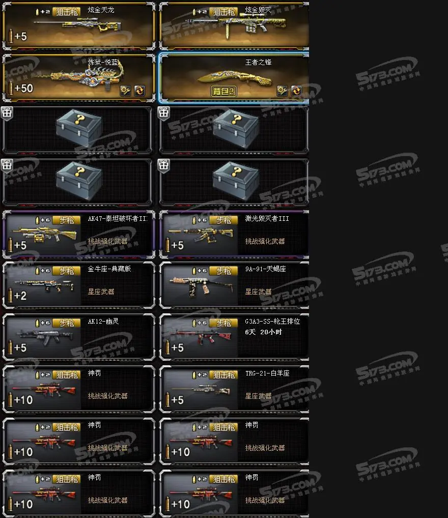
Task: Select the 炫金毁灭 sniper rifle slot
Action: point(234,26)
